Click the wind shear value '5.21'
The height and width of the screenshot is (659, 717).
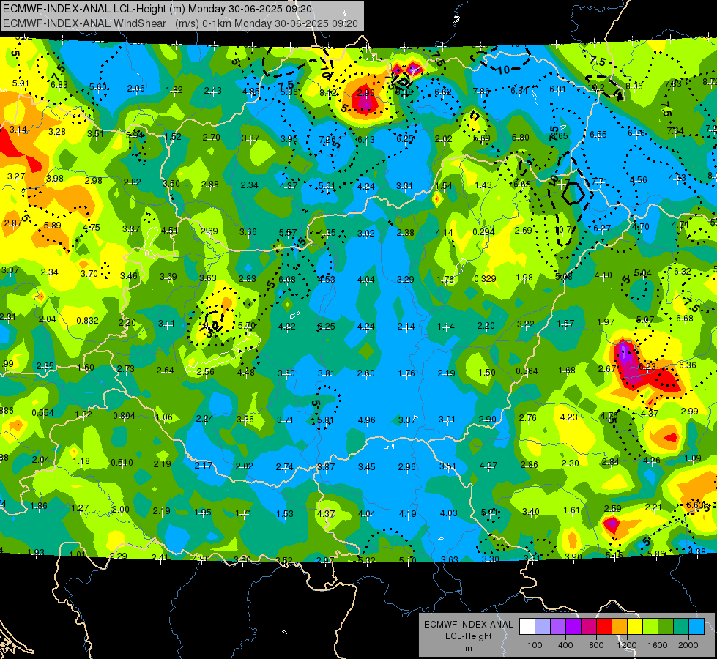pos(489,512)
